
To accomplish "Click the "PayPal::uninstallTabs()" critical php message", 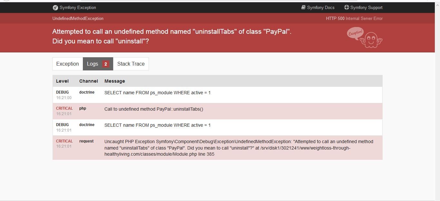I will (x=154, y=109).
